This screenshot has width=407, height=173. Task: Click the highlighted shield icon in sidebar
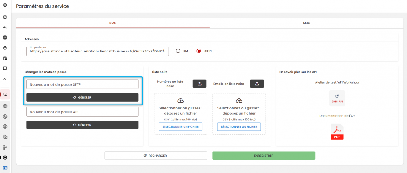[5, 95]
